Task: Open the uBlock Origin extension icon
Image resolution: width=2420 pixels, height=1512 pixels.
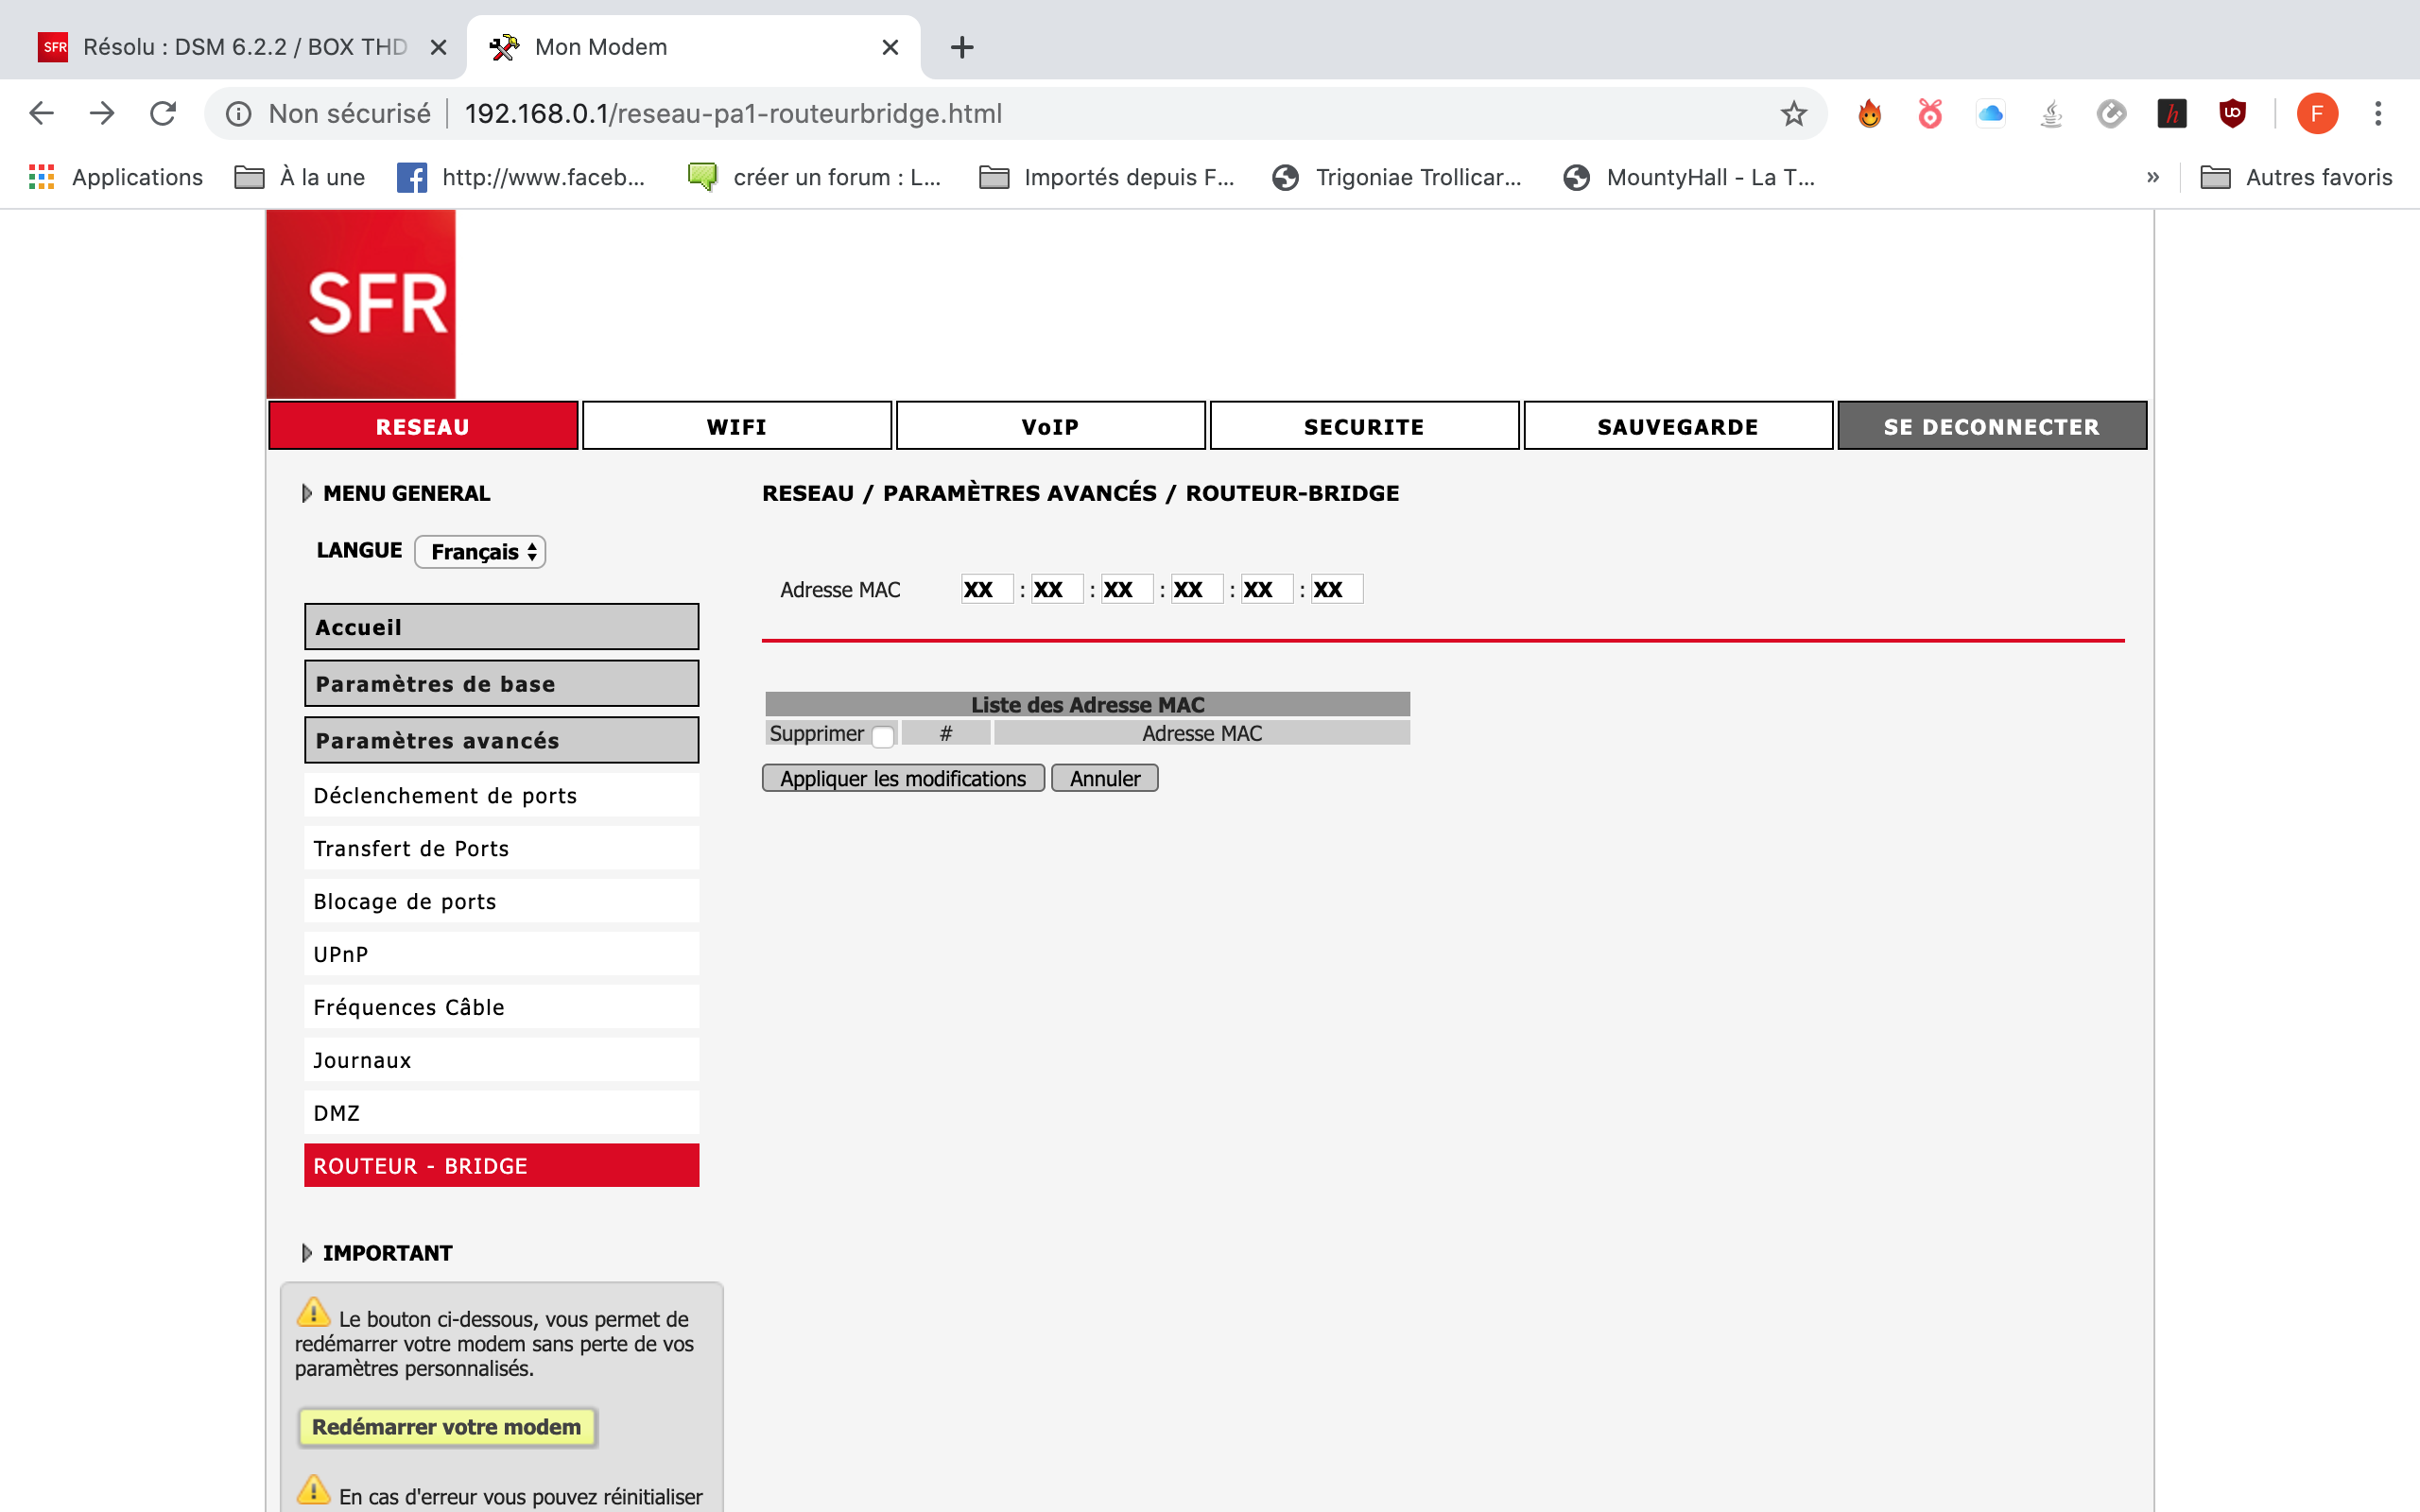Action: tap(2232, 113)
